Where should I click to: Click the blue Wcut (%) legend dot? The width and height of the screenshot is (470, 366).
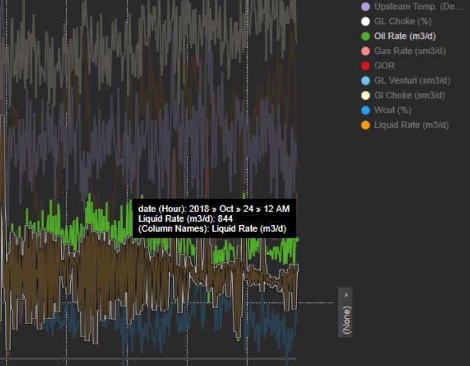[x=365, y=110]
